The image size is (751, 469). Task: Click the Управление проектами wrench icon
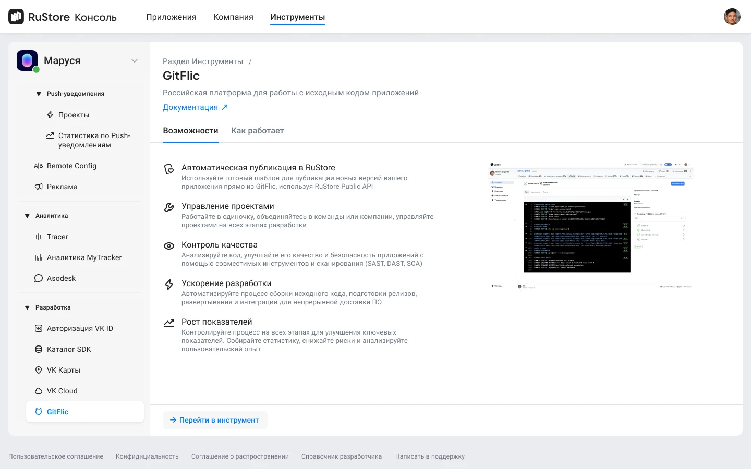click(169, 207)
